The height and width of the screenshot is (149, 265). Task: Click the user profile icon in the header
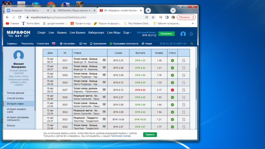pyautogui.click(x=183, y=34)
